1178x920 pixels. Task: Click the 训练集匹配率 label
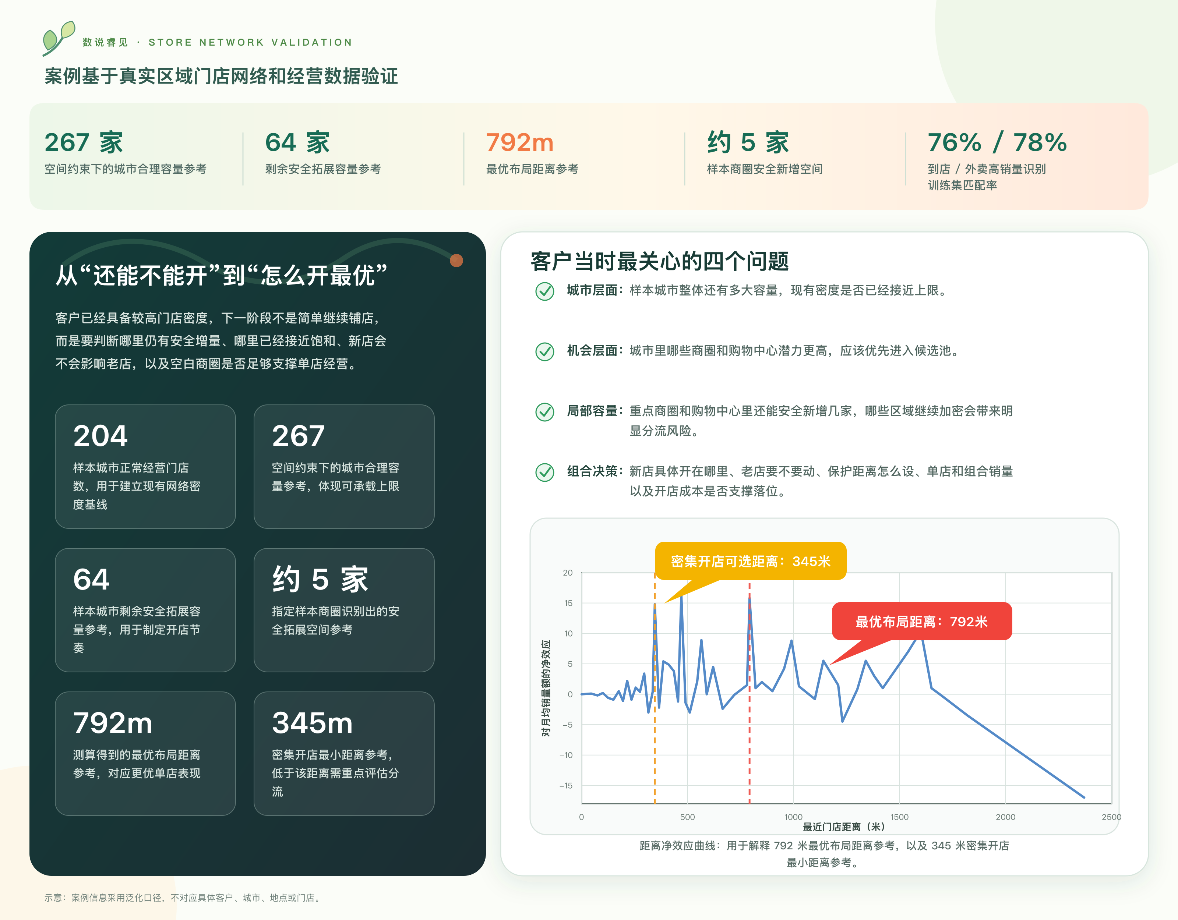tap(962, 185)
